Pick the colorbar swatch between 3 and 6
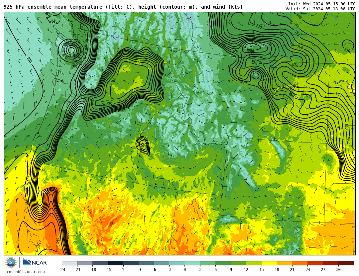This screenshot has height=276, width=359. (208, 263)
